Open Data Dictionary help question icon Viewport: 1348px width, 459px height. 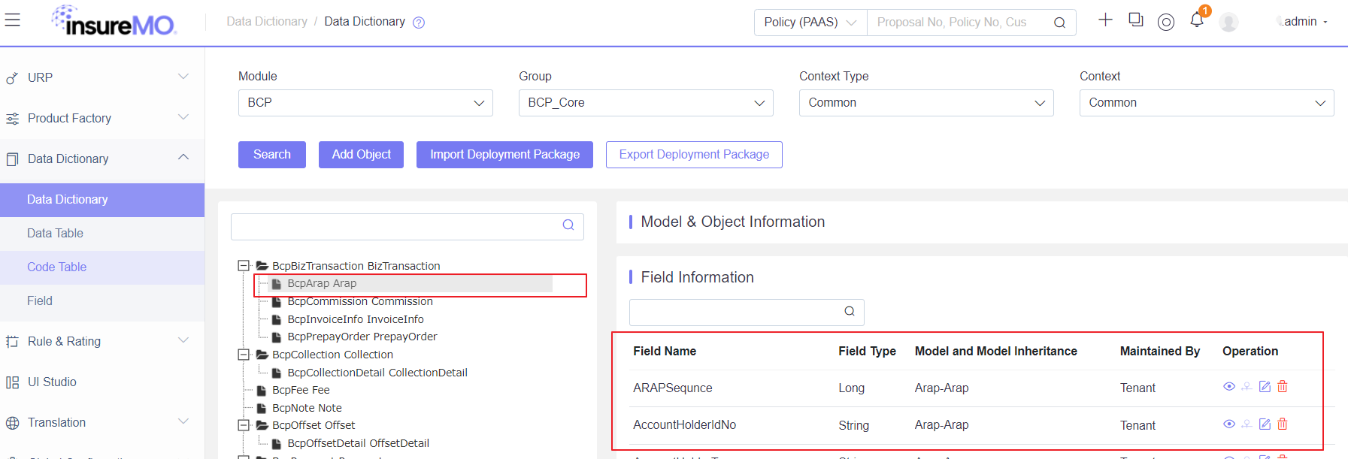click(x=419, y=23)
